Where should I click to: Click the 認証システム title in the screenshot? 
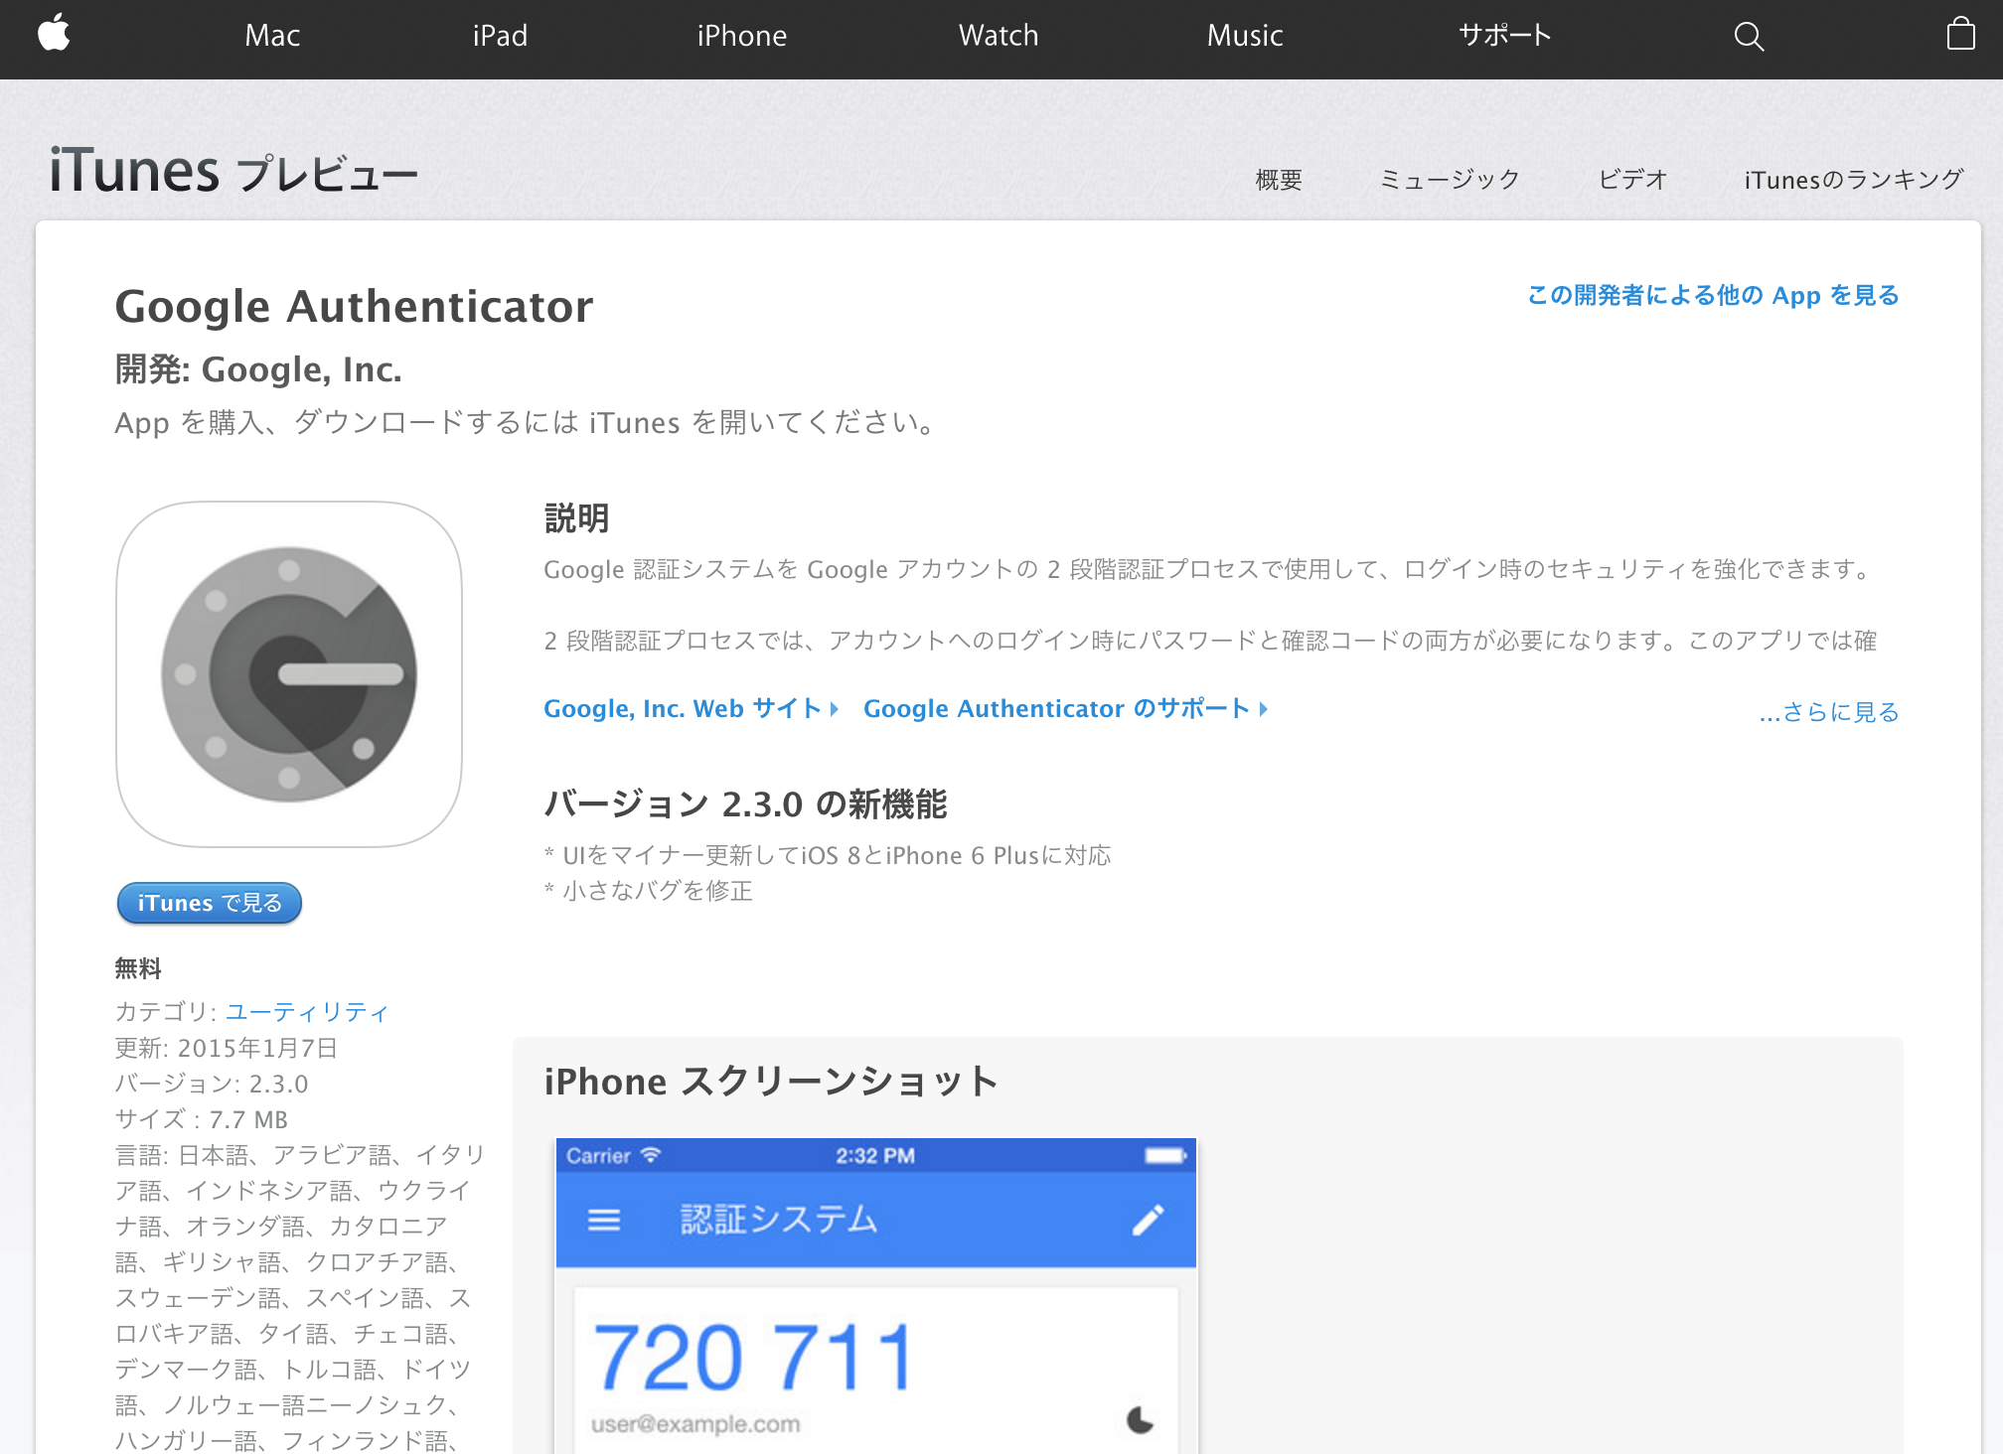pos(779,1220)
